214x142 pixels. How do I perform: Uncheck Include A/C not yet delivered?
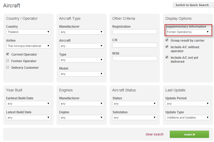pyautogui.click(x=167, y=57)
